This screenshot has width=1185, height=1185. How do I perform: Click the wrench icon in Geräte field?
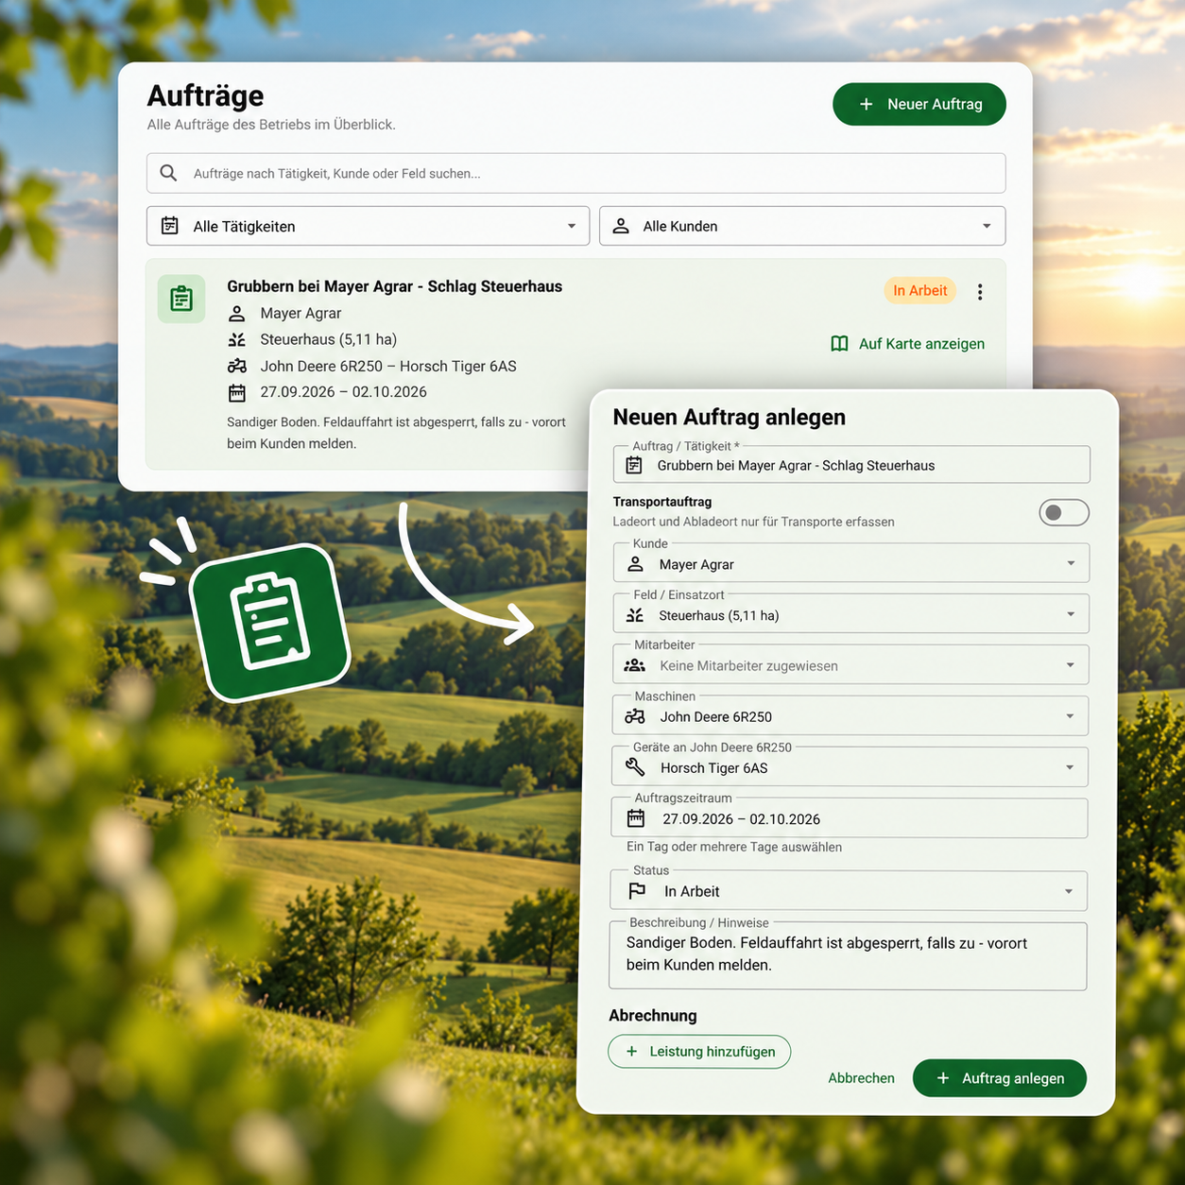(x=635, y=767)
